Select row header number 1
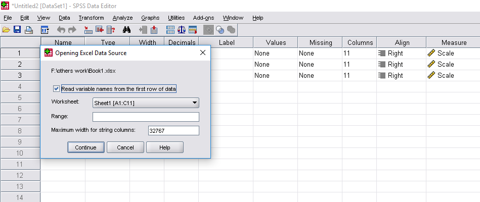This screenshot has height=202, width=480. tap(20, 53)
